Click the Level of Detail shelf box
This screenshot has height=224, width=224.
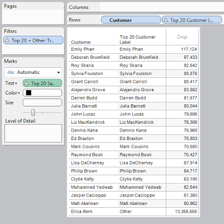click(x=33, y=133)
